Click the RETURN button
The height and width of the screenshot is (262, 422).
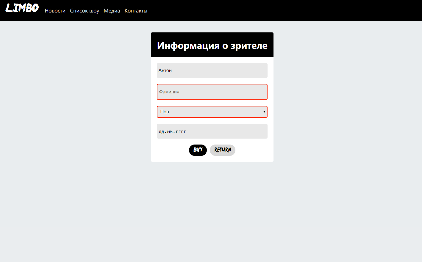click(x=223, y=150)
